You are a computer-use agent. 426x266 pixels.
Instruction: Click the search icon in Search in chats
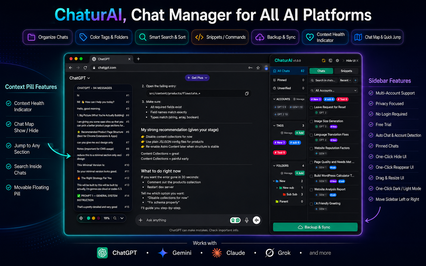312,80
